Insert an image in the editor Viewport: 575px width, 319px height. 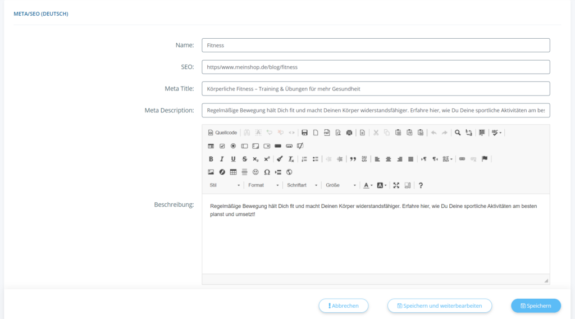coord(211,172)
